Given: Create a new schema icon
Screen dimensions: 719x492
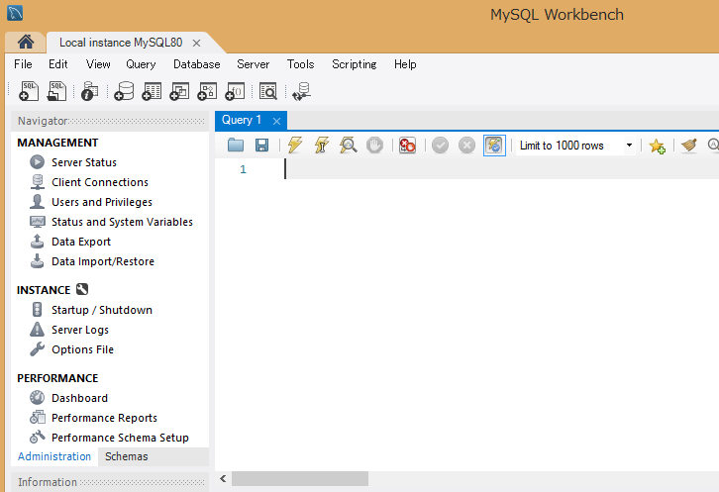Looking at the screenshot, I should pos(124,91).
